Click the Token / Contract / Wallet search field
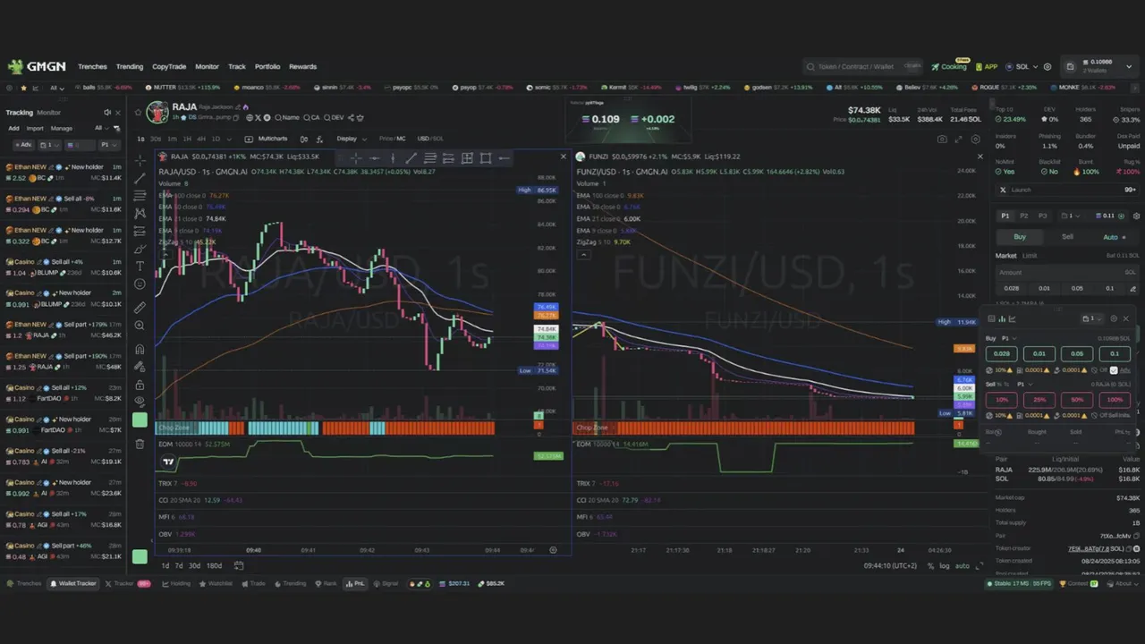Screen dimensions: 1145x644 pos(863,66)
